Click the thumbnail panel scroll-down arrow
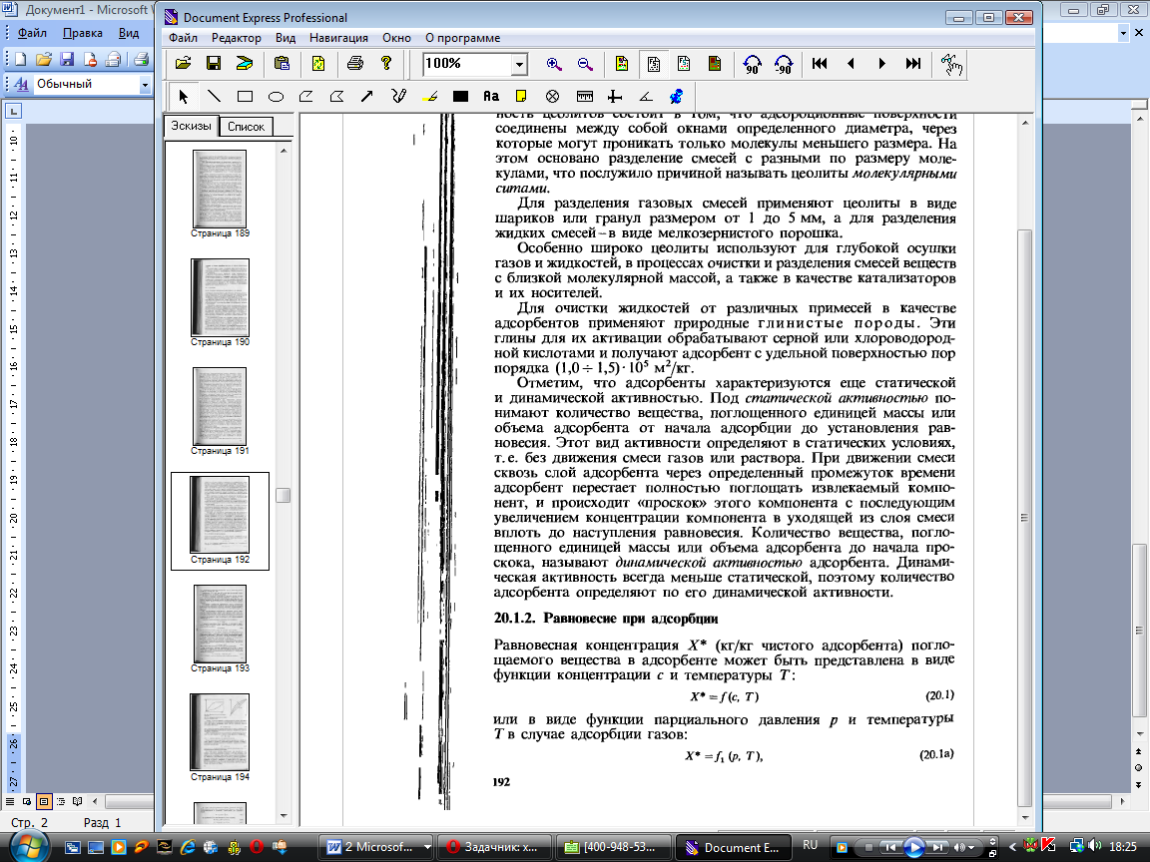 (284, 816)
